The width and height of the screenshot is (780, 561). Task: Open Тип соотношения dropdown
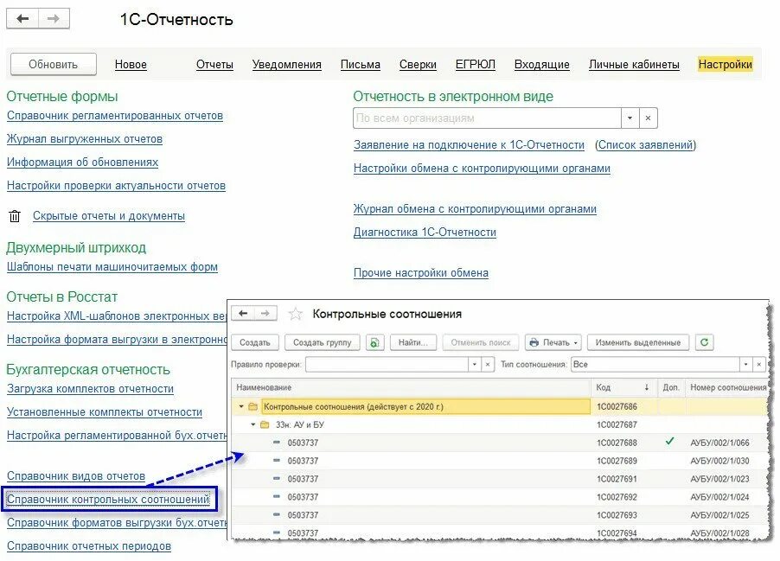tap(745, 365)
